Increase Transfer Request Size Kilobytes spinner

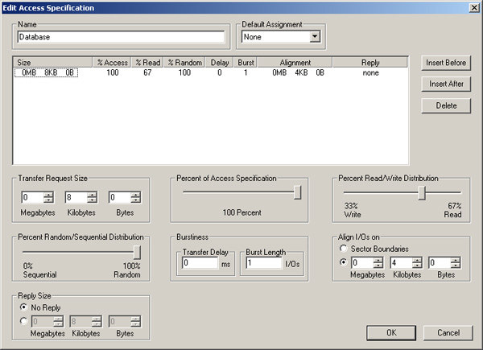93,194
